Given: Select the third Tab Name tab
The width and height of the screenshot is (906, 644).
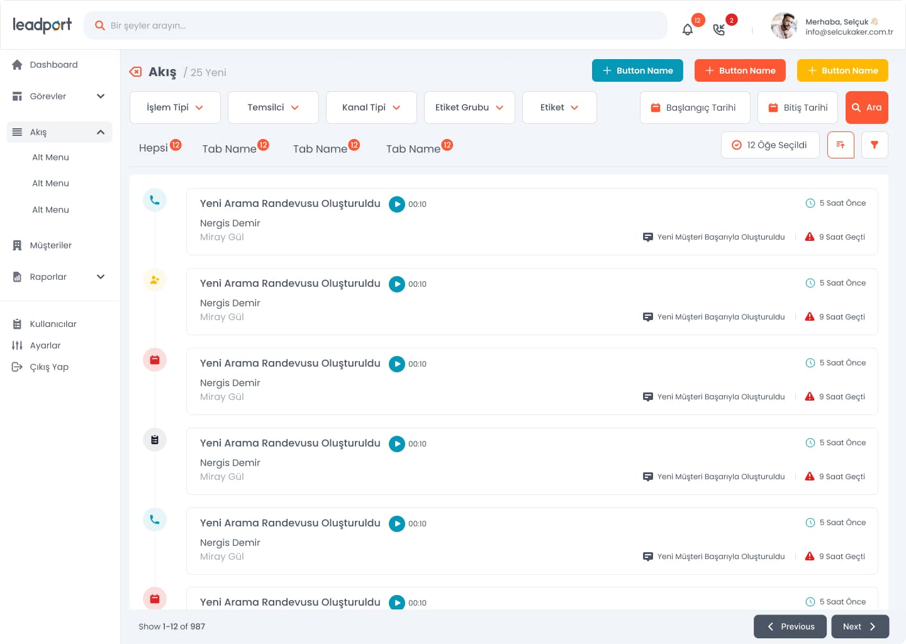Looking at the screenshot, I should coord(419,148).
